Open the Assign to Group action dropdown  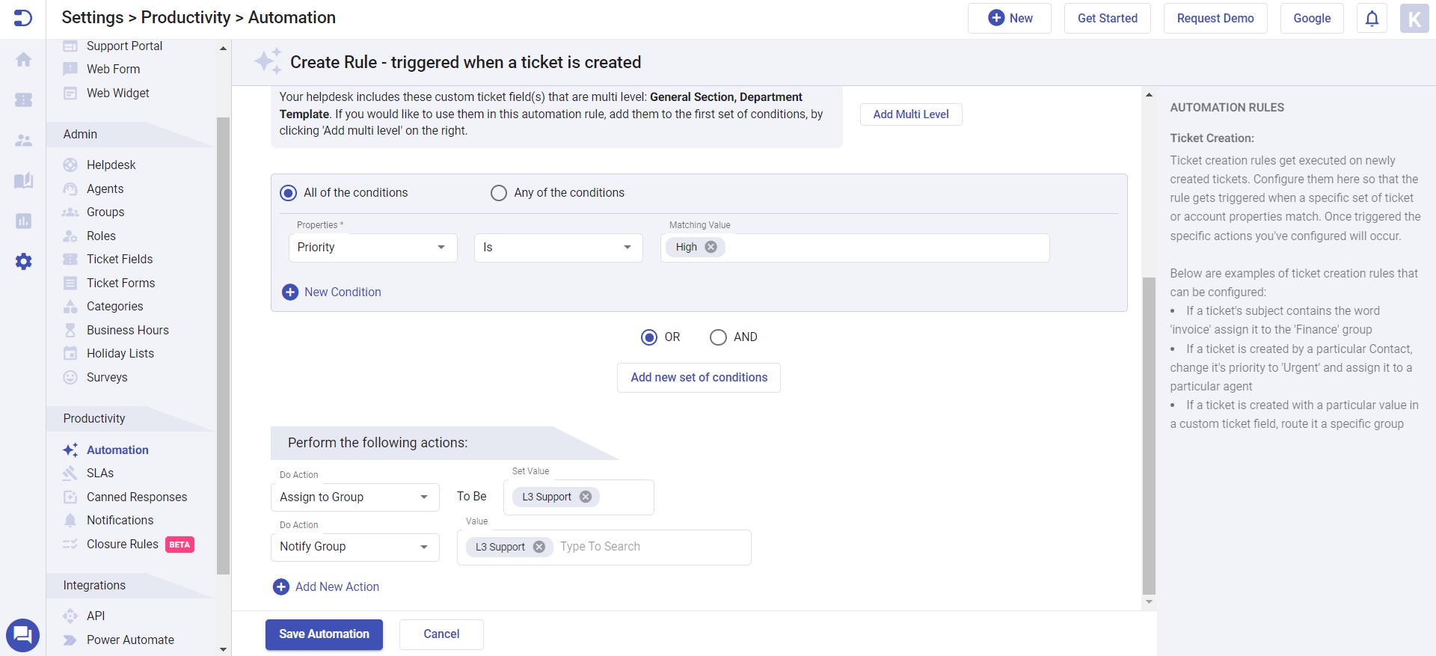tap(355, 497)
